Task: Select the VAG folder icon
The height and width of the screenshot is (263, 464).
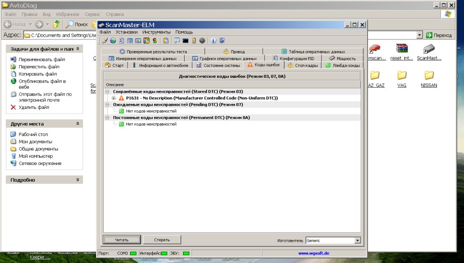Action: [x=401, y=75]
